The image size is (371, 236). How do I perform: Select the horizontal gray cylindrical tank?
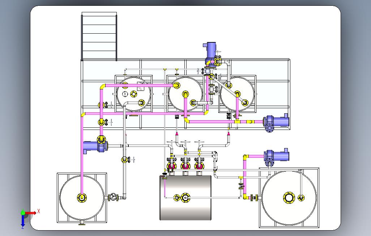[x=185, y=198]
